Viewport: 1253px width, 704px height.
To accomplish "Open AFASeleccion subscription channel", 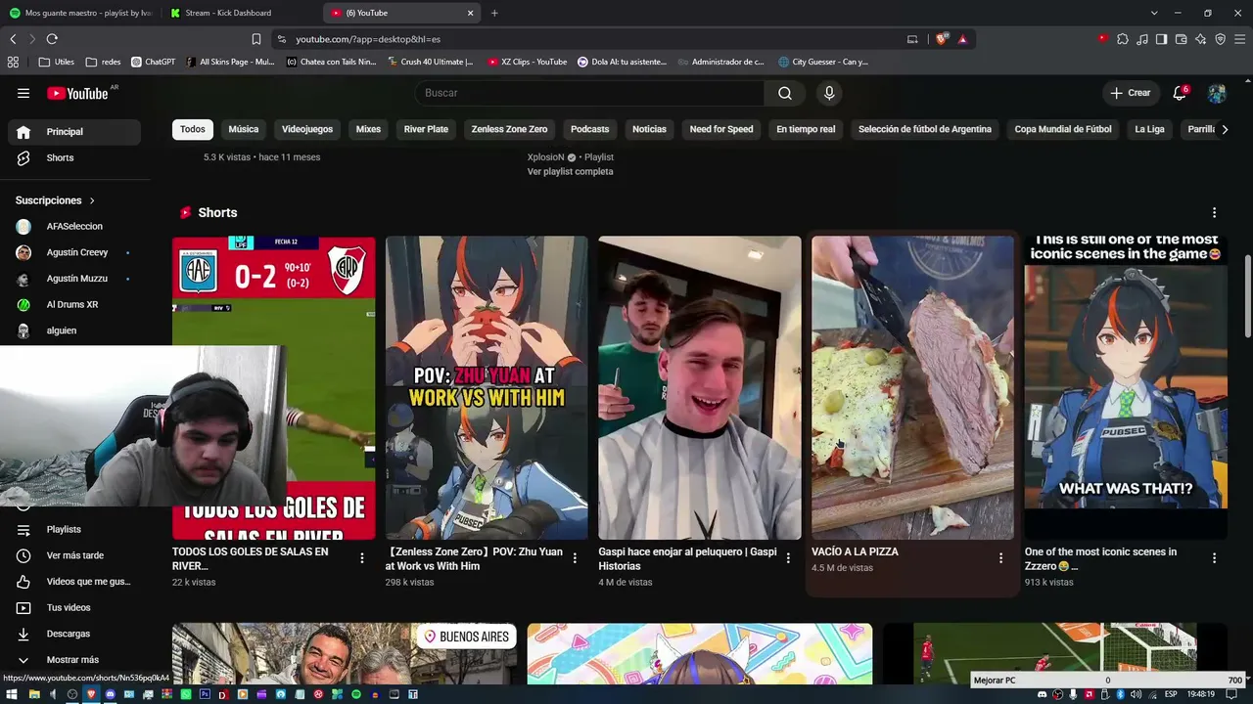I will pos(74,226).
